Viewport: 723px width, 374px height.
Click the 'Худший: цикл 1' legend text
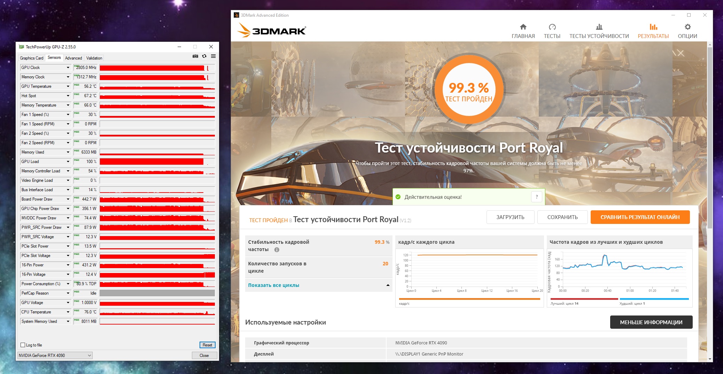(x=632, y=304)
